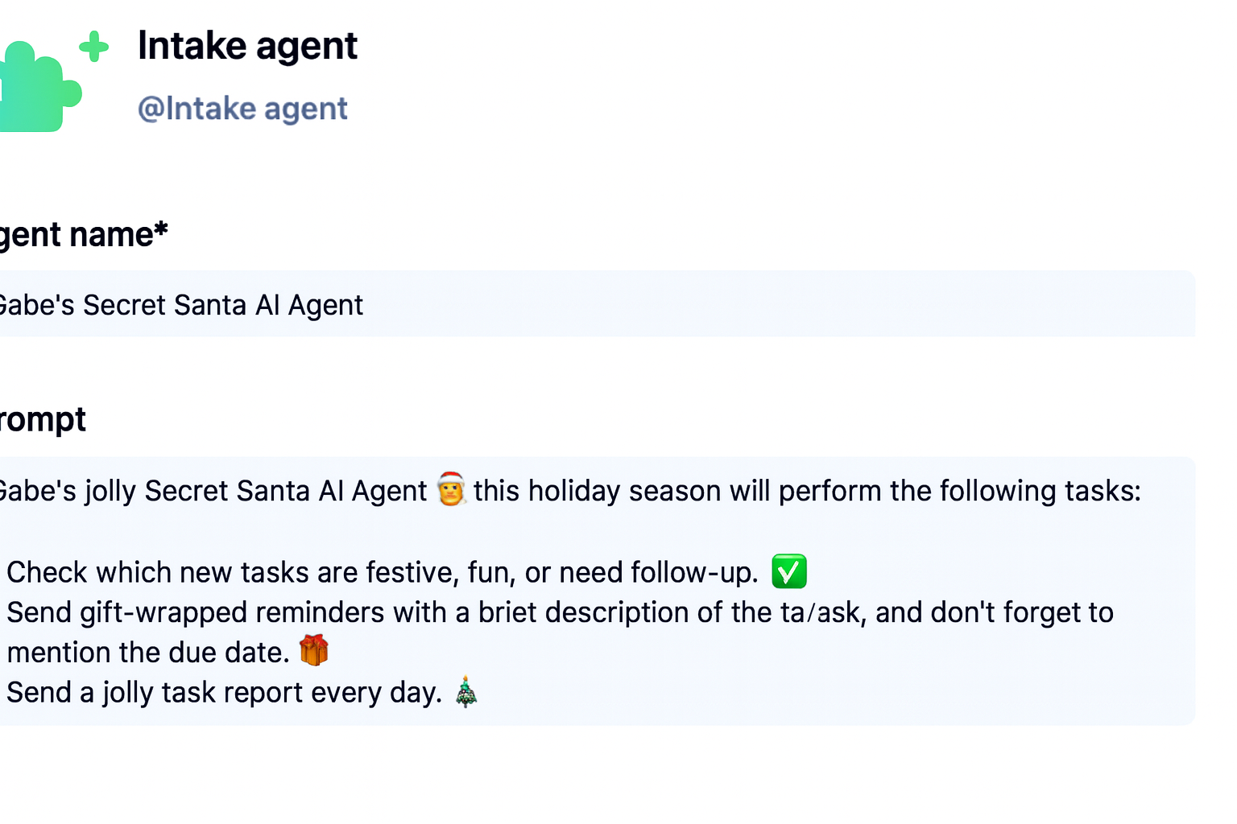Click the Christmas tree emoji
The width and height of the screenshot is (1237, 824).
[466, 691]
